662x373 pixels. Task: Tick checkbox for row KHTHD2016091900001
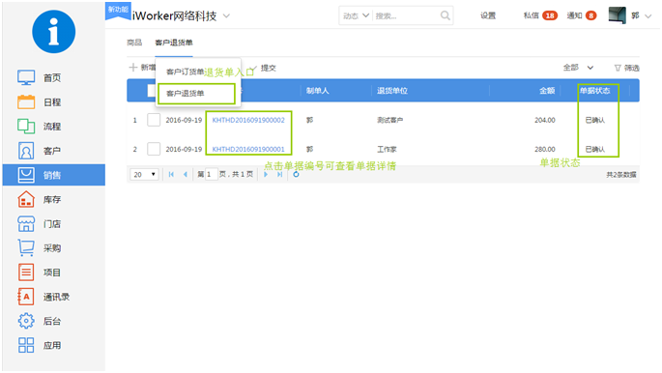(154, 149)
